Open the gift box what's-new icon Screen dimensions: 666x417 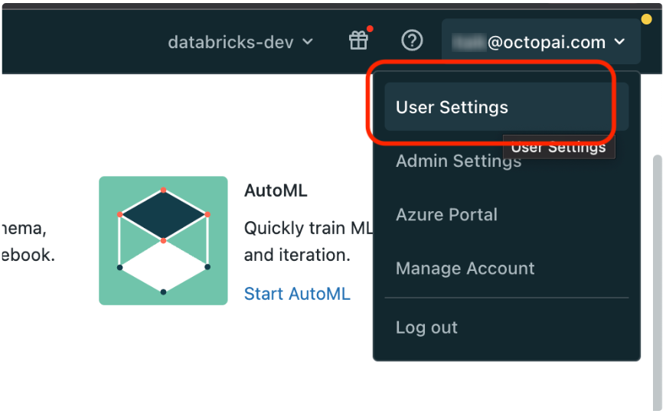358,41
